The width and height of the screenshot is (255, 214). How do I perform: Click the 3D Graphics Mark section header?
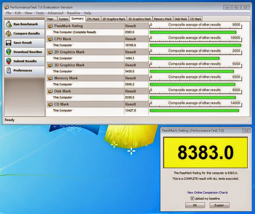click(x=98, y=65)
